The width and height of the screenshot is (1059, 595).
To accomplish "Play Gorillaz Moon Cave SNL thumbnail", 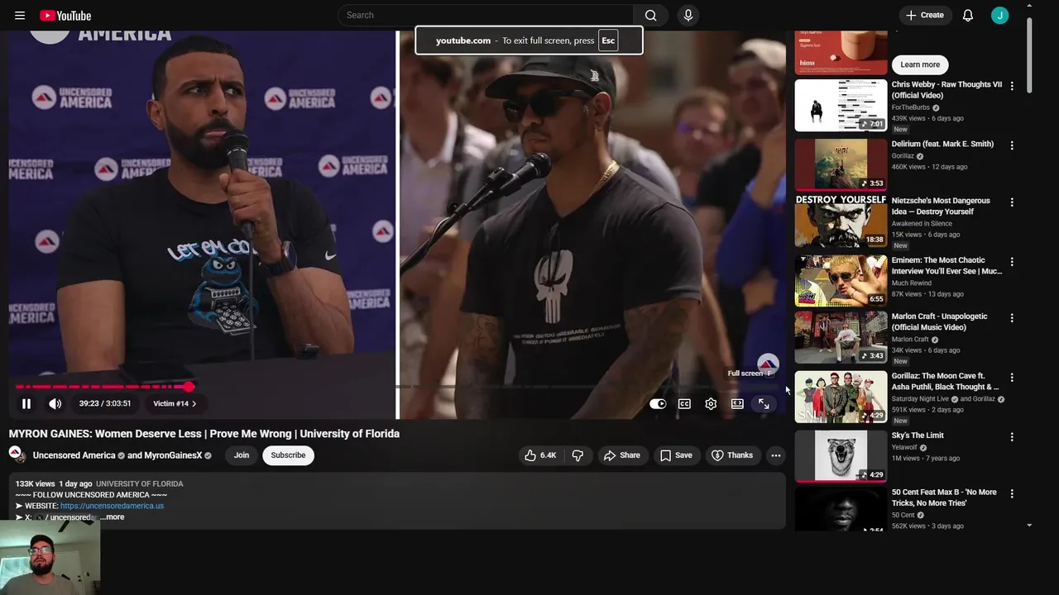I will [841, 397].
